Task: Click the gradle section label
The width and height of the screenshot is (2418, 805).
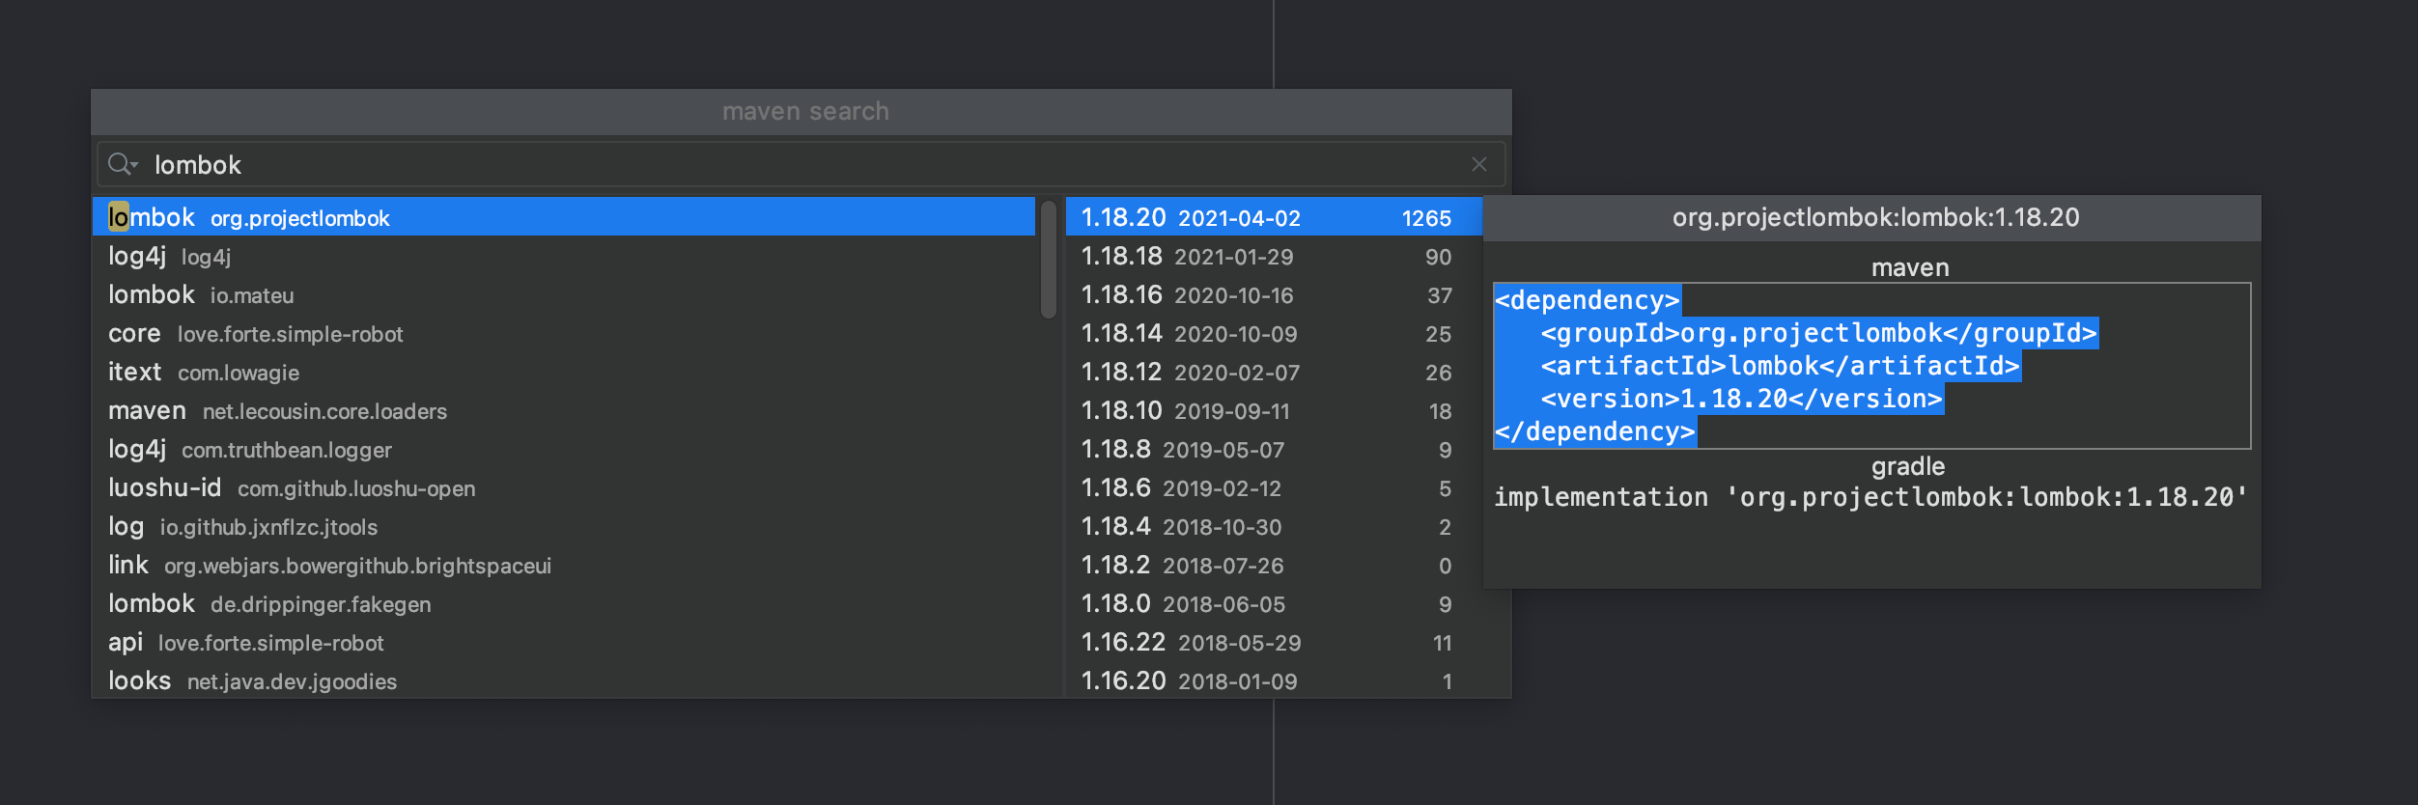Action: pos(1908,466)
